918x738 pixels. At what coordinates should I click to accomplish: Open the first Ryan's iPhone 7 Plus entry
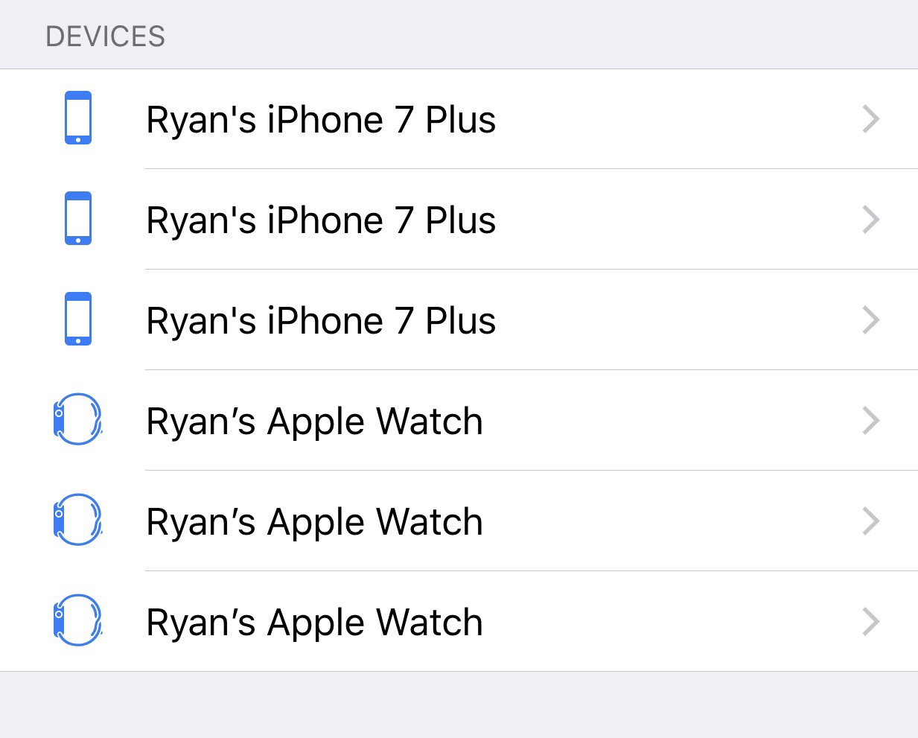[x=321, y=120]
